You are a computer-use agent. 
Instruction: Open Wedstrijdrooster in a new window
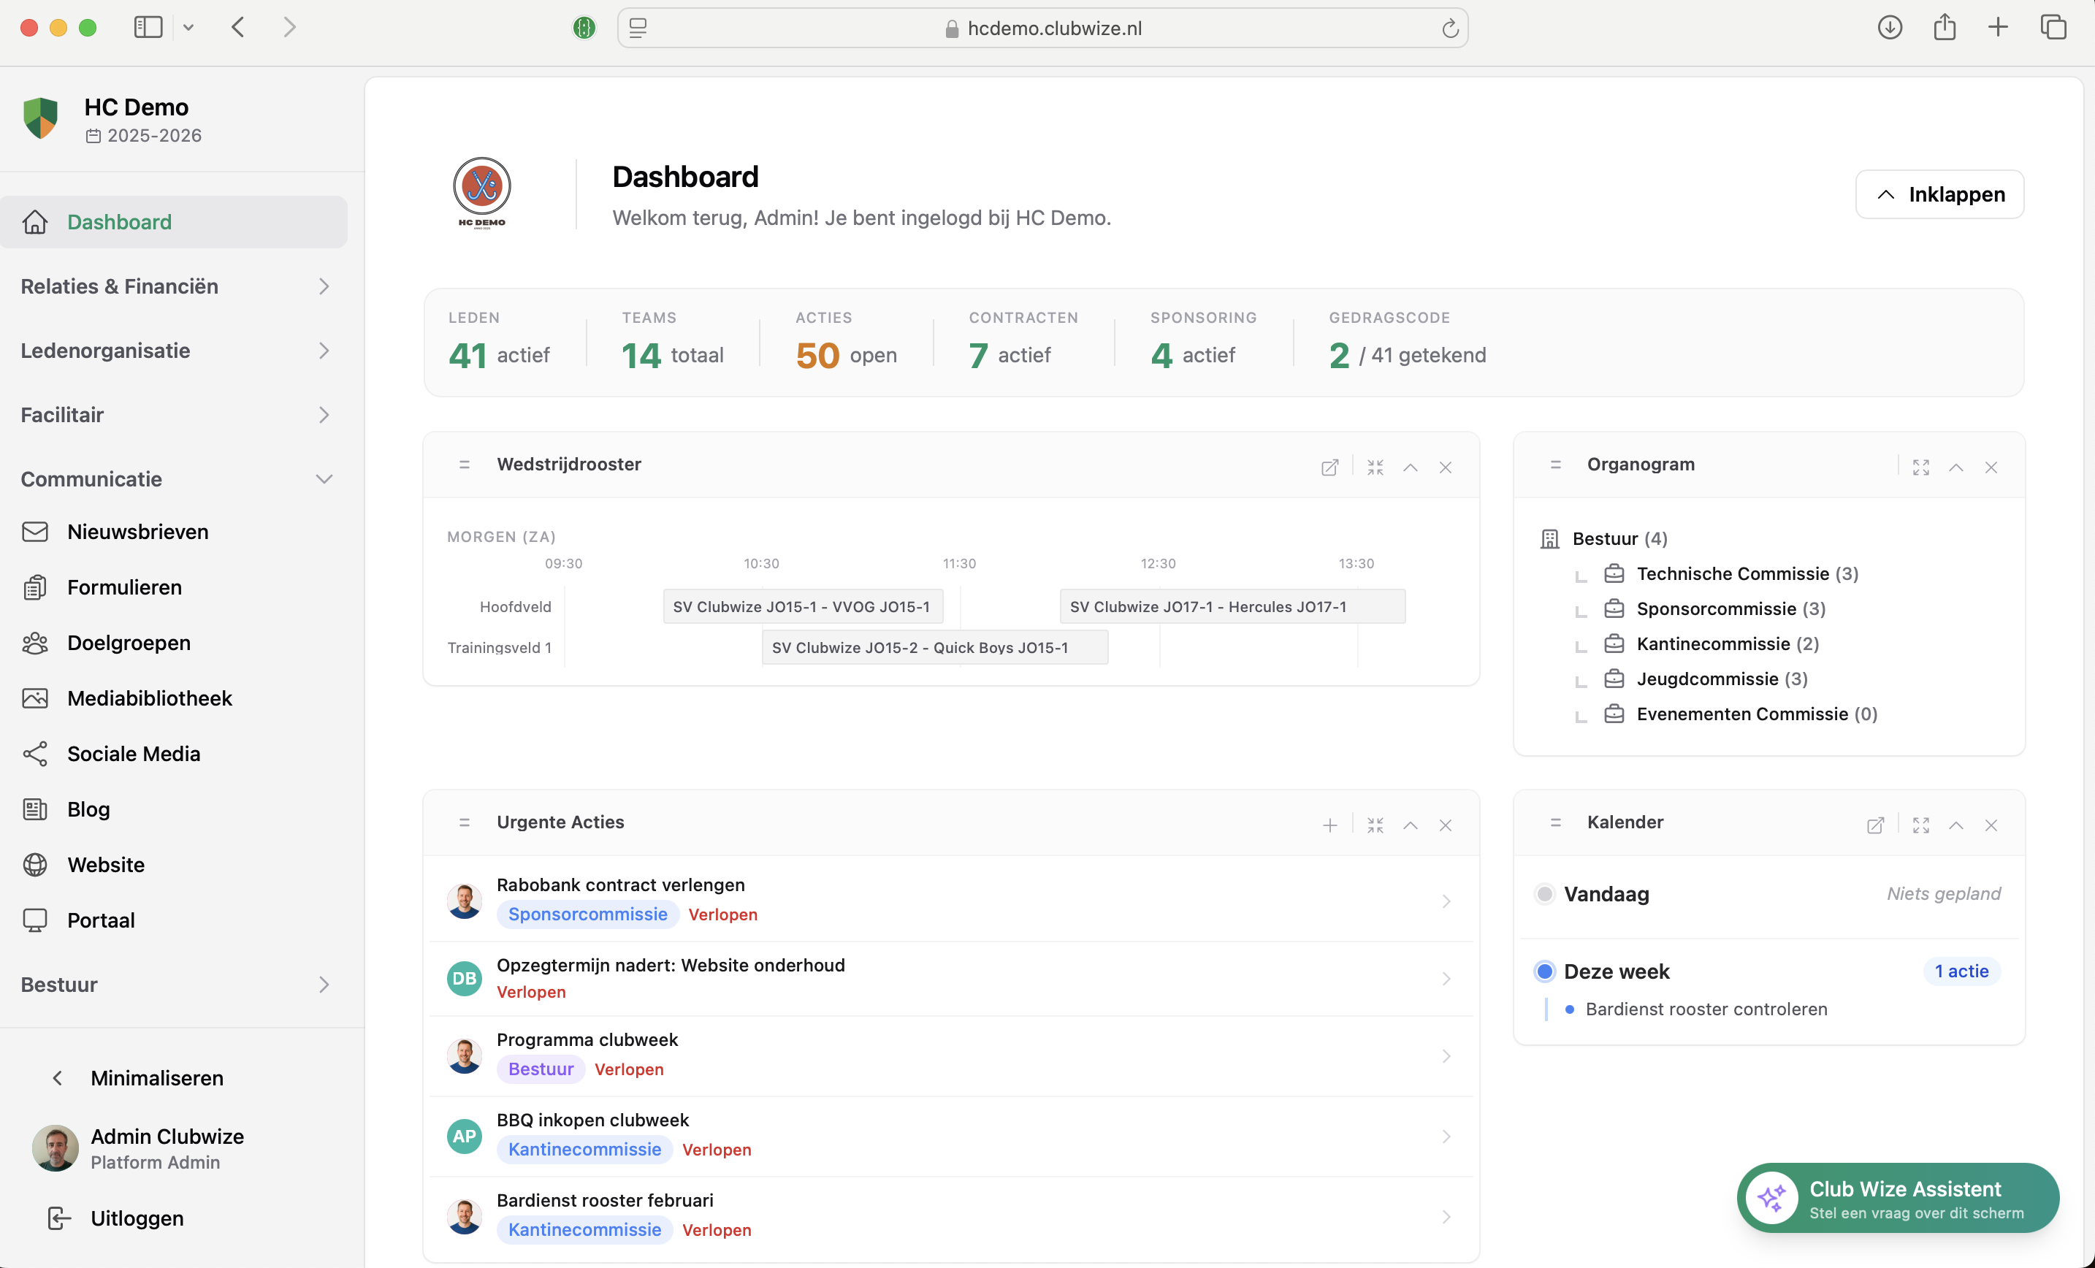[1329, 467]
